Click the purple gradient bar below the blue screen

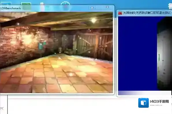pos(145,93)
